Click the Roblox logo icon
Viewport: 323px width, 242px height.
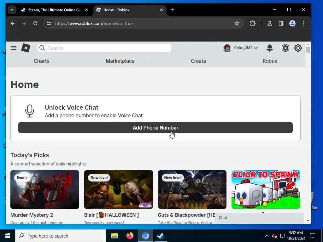pyautogui.click(x=26, y=48)
